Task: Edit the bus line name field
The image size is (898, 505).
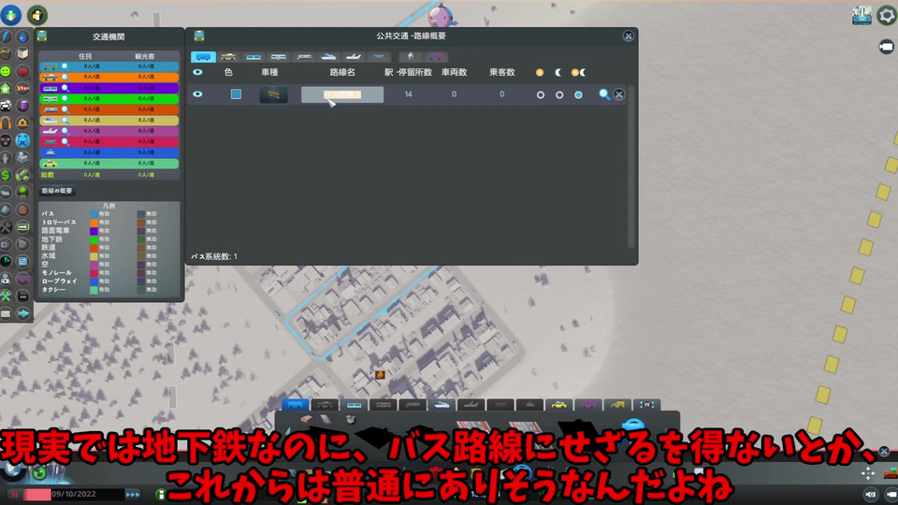Action: [342, 94]
